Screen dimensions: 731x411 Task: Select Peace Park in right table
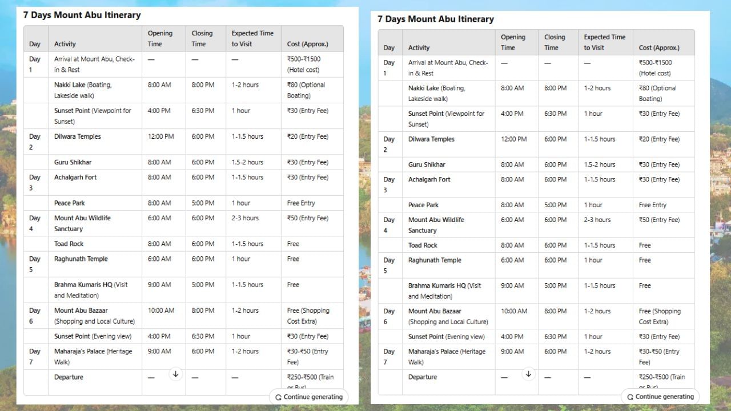pyautogui.click(x=424, y=205)
